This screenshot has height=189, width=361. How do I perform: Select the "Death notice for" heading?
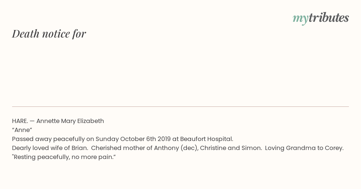(49, 34)
